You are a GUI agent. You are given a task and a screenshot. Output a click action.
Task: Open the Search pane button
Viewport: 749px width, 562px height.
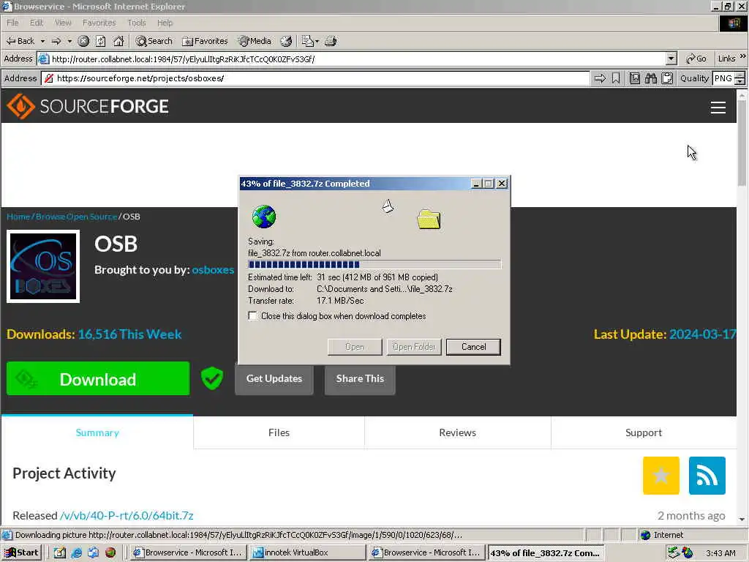pos(154,41)
